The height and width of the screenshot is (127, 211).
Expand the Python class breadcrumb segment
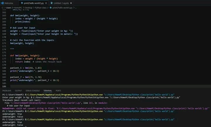(x=41, y=8)
